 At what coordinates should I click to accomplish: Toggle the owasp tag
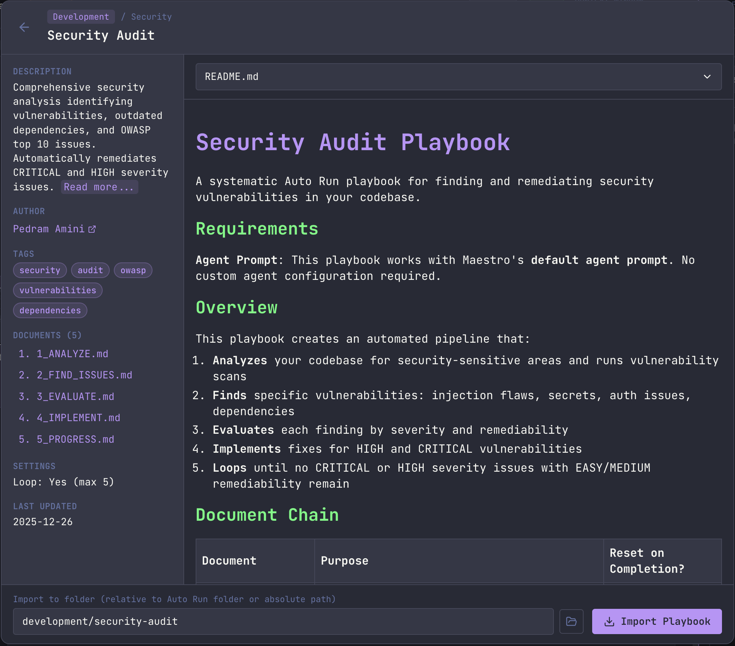tap(133, 270)
